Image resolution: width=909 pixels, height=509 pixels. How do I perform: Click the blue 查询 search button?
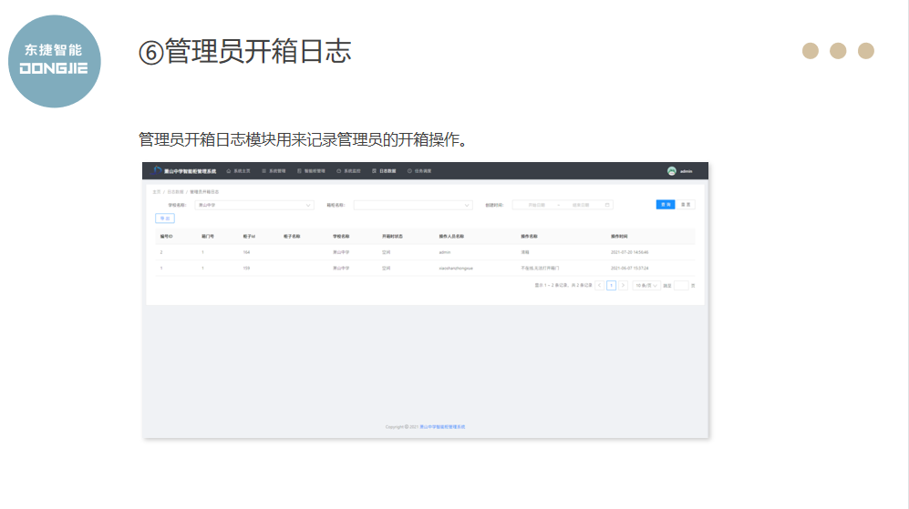coord(665,205)
